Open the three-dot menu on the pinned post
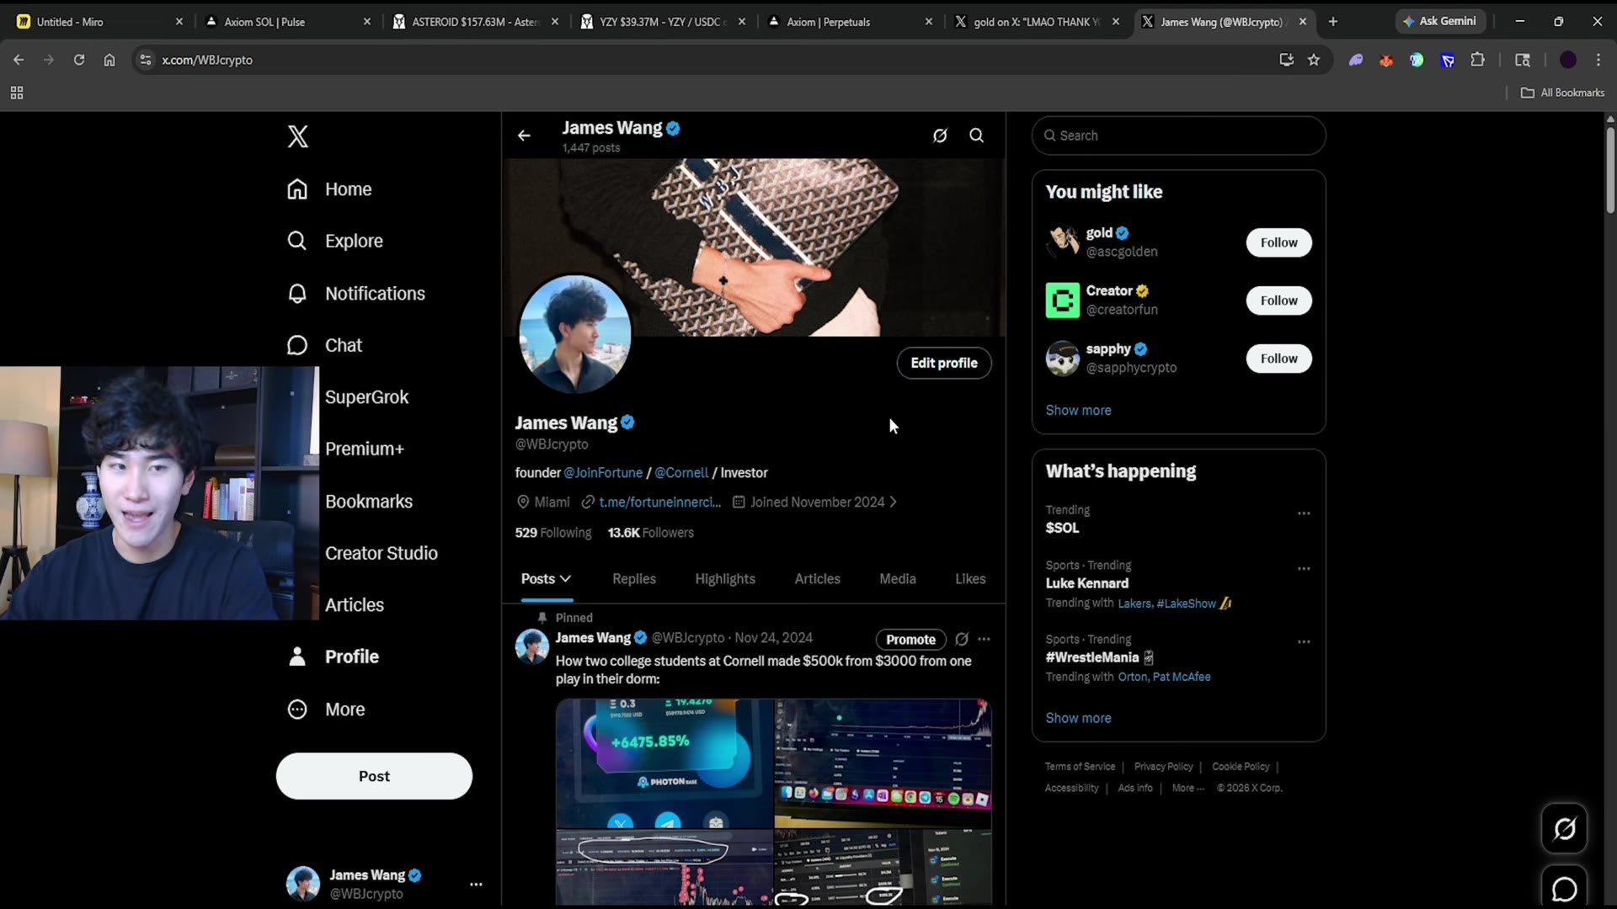 point(984,639)
